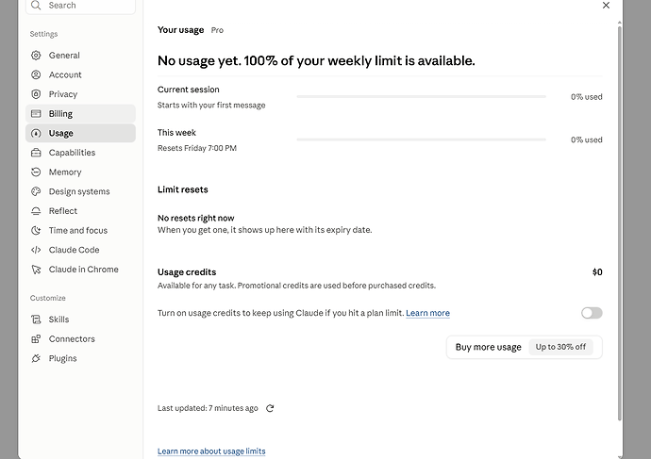Select the Usage section
Screen dimensions: 651x459
point(80,133)
